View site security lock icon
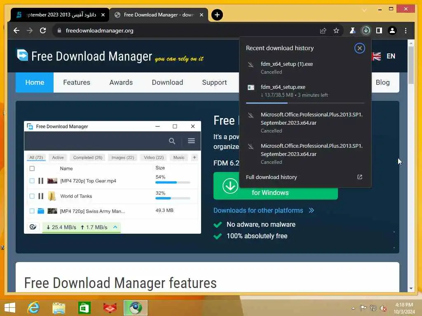This screenshot has height=316, width=422. (59, 30)
